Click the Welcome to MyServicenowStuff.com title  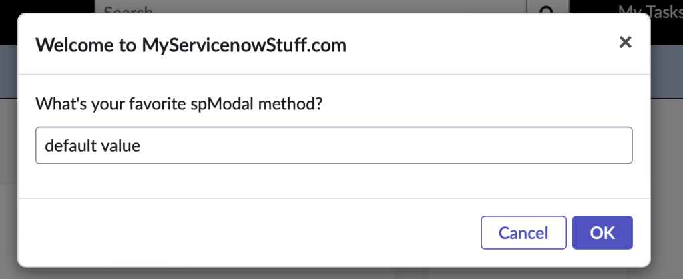[x=191, y=45]
